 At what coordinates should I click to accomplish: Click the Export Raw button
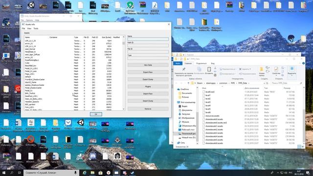pyautogui.click(x=148, y=72)
